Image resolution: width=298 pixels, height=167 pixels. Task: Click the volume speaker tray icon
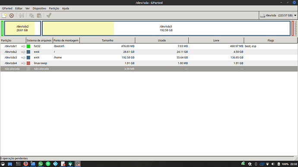coord(273,164)
